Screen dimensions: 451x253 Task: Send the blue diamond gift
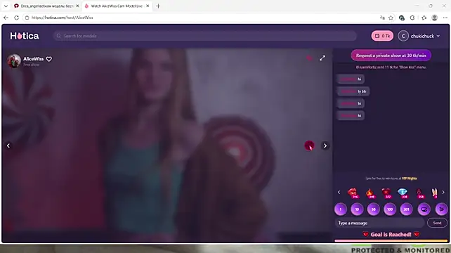pos(403,193)
